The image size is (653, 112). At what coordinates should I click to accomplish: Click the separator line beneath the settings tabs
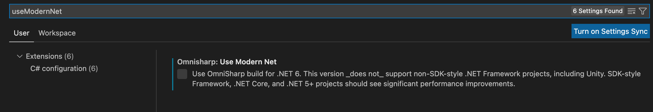pyautogui.click(x=334, y=42)
